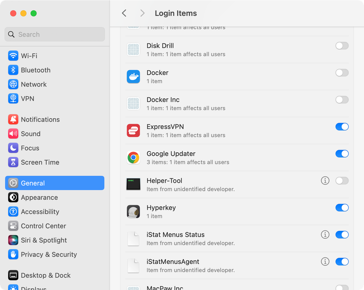Open the info button next to Helper-Tool
The image size is (364, 290).
point(325,181)
